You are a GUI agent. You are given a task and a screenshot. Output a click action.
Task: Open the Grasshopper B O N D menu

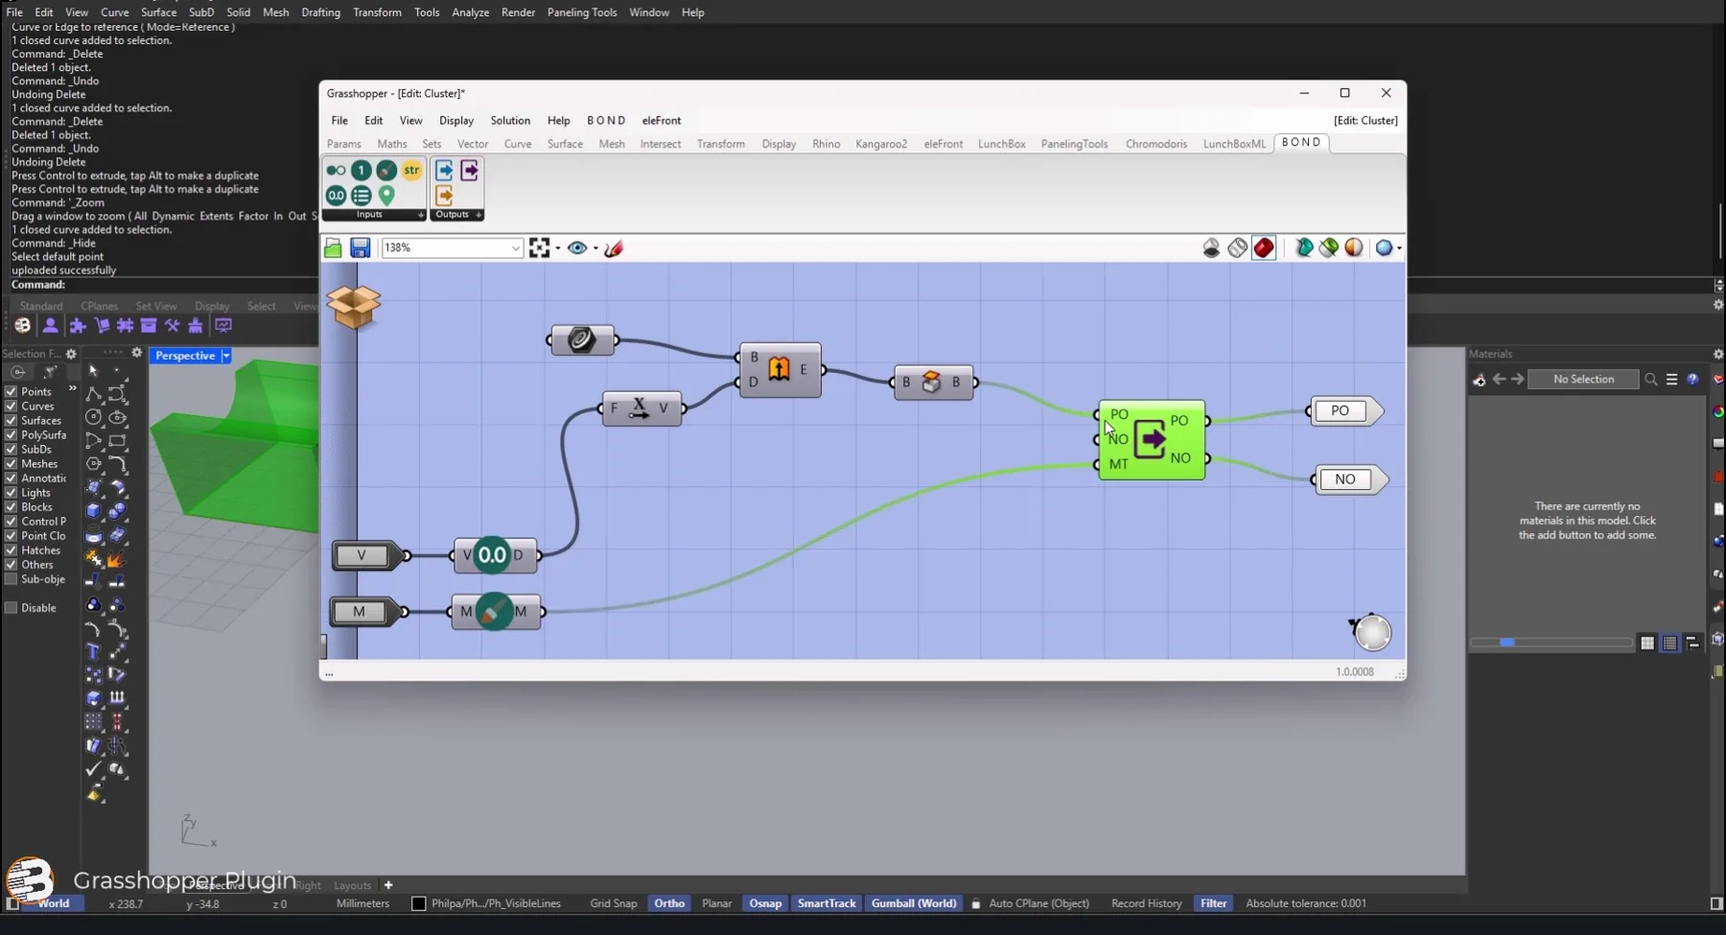(606, 121)
